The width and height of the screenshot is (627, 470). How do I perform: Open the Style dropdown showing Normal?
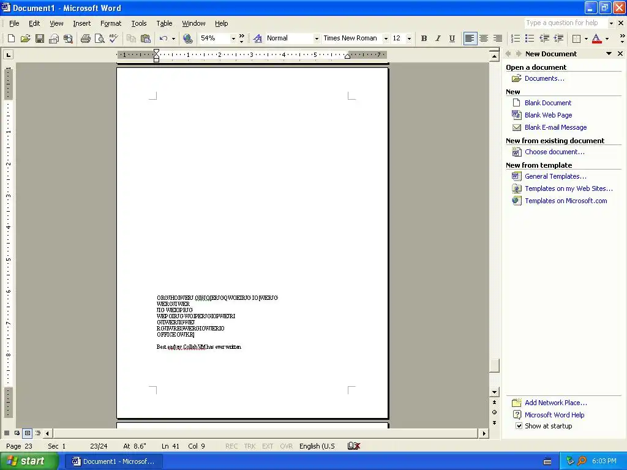coord(317,39)
